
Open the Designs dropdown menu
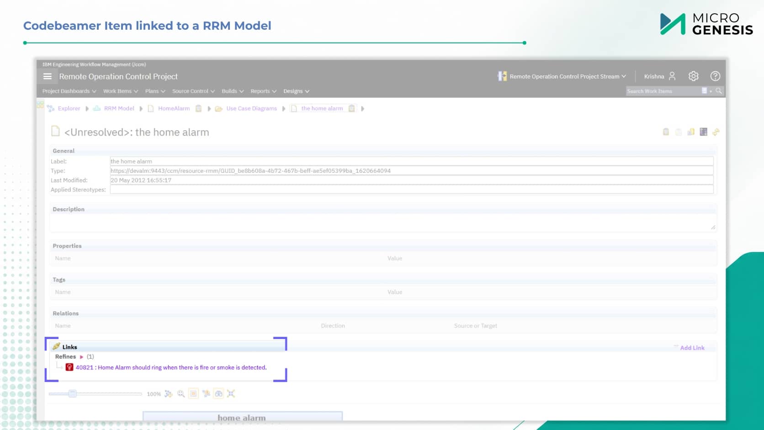point(297,91)
